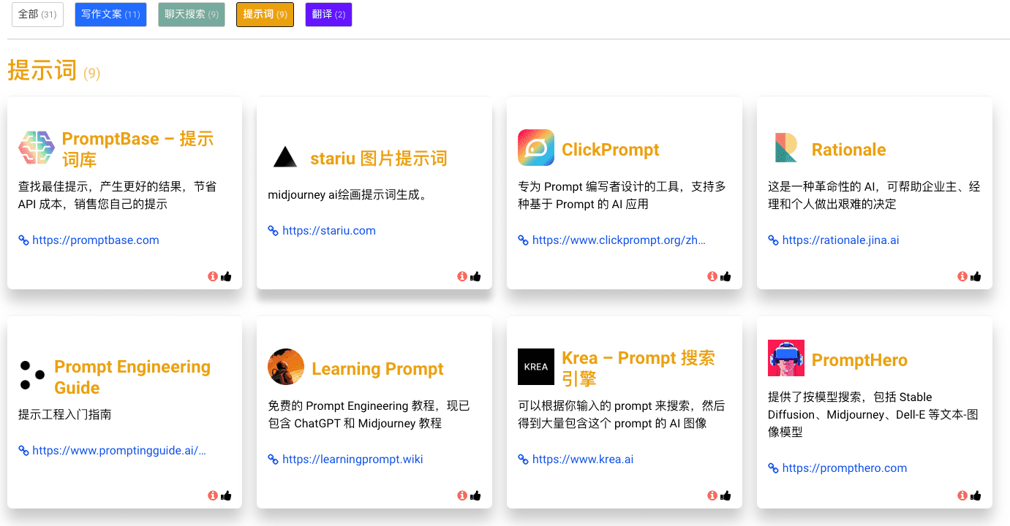Visit the https://www.clickprompt.org/zh… link
1010x526 pixels.
point(619,240)
